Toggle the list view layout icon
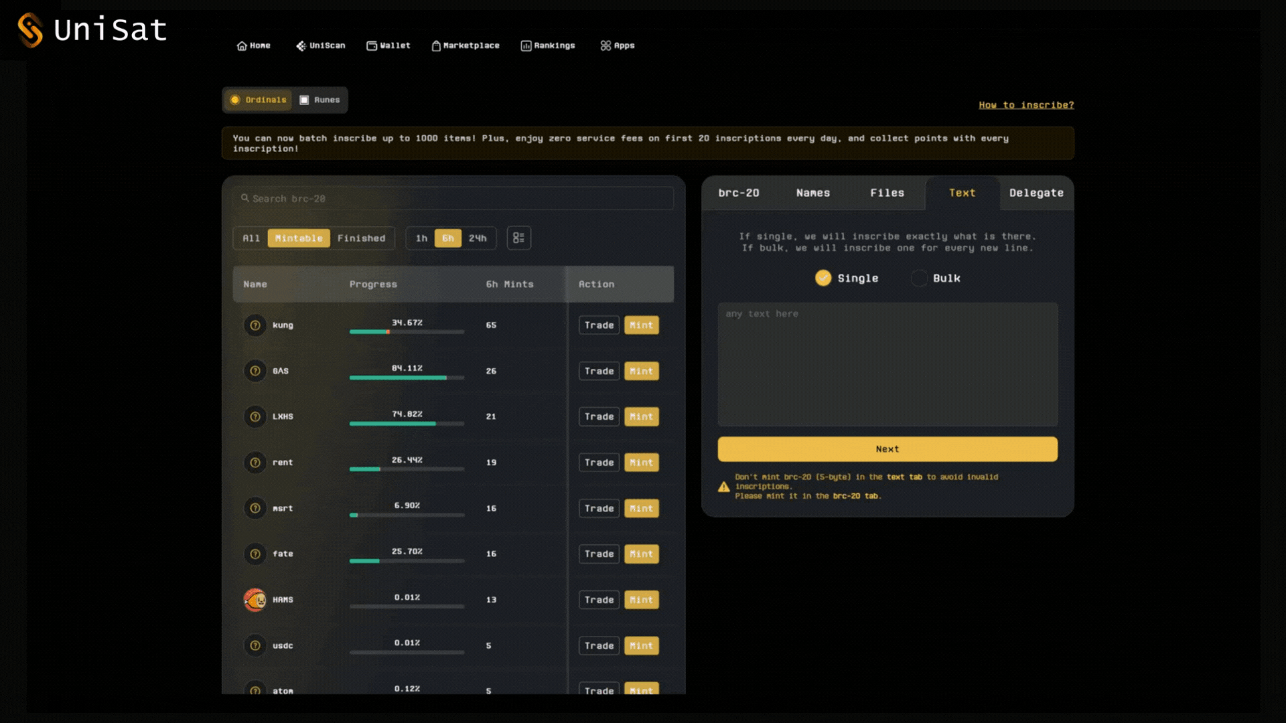This screenshot has width=1286, height=723. [x=519, y=238]
